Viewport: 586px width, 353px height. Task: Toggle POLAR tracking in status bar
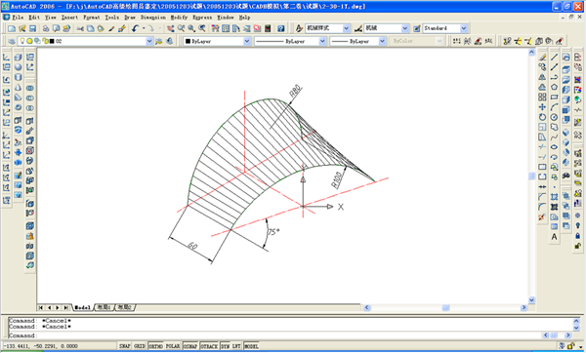(173, 346)
